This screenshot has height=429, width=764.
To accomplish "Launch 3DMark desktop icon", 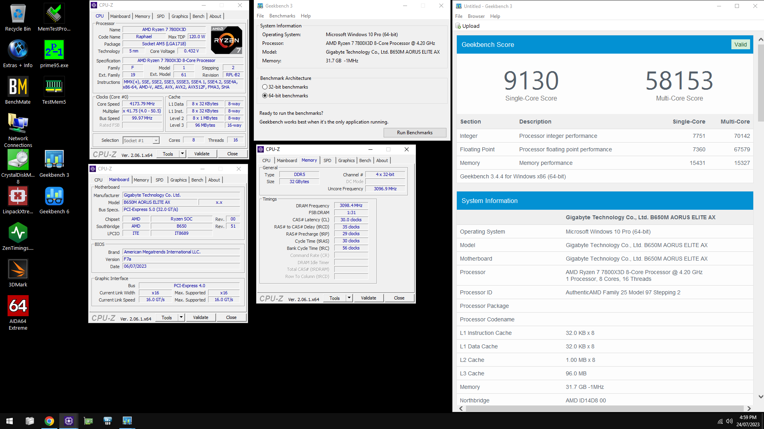I will coord(18,274).
